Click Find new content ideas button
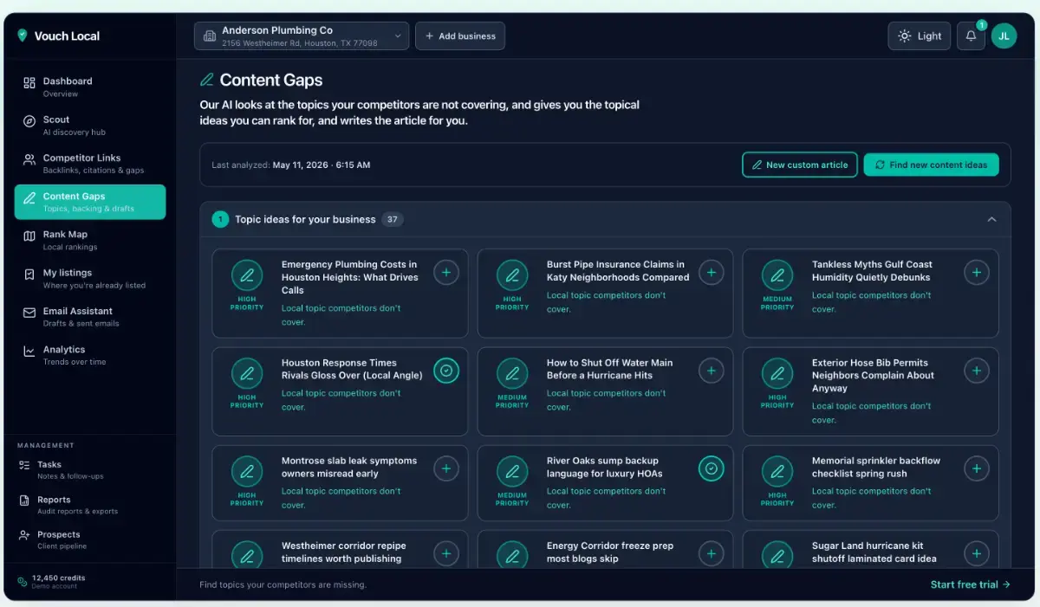Viewport: 1040px width, 607px height. pos(931,165)
